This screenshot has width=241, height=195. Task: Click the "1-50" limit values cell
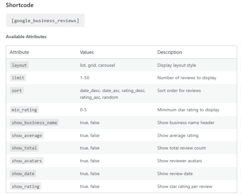(85, 78)
